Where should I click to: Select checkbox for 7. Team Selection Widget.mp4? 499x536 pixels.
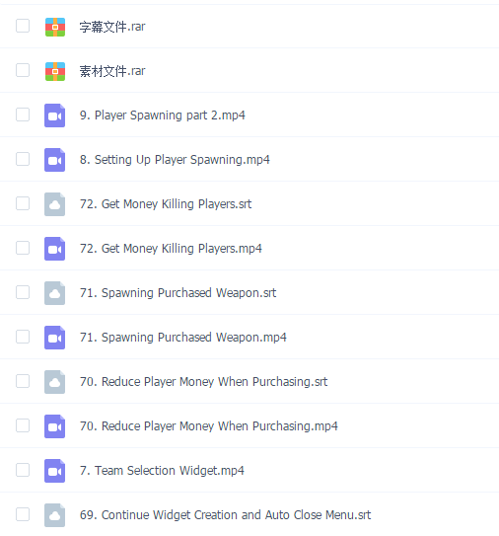click(23, 471)
